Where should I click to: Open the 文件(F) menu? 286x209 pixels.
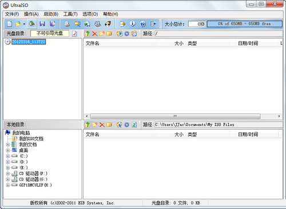click(x=12, y=14)
